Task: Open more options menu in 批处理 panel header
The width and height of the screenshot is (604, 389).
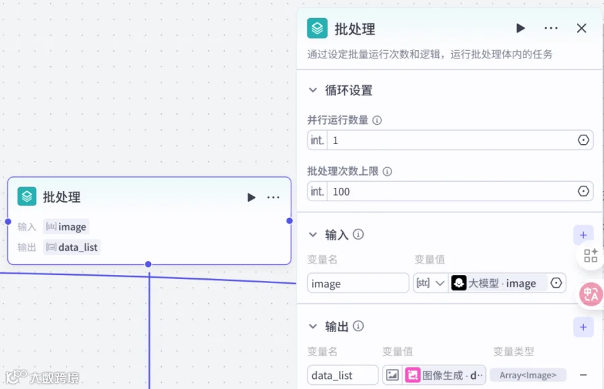Action: (x=551, y=28)
